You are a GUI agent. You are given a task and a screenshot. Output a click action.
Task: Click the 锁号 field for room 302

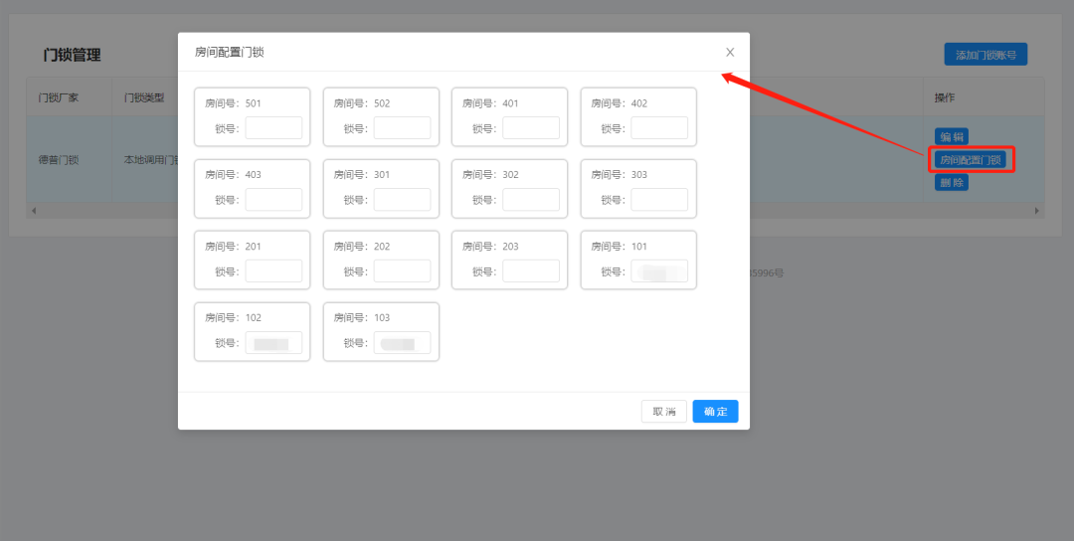531,199
